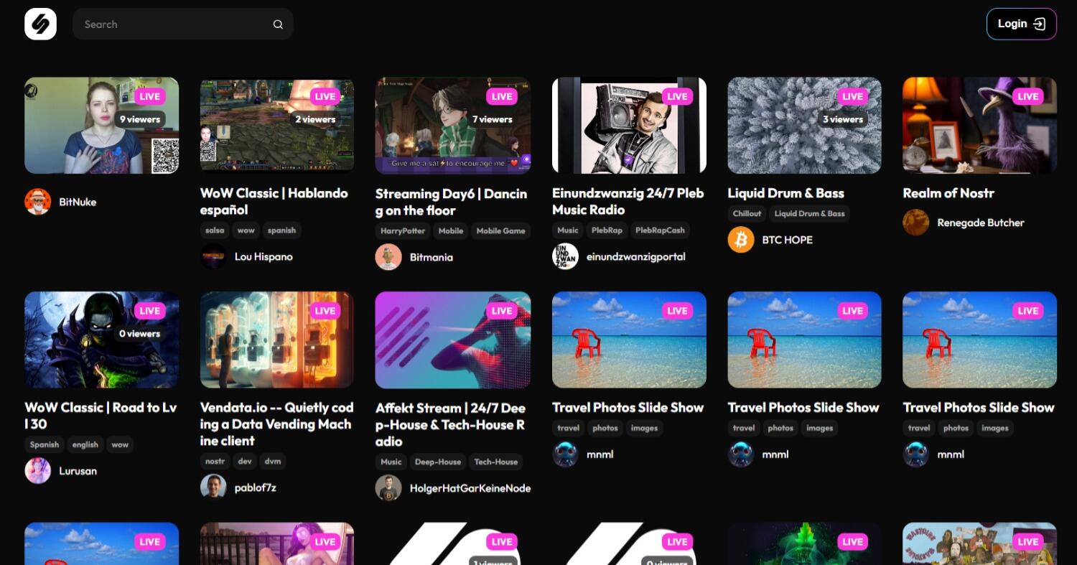Select the 'HarryPotter' tag
This screenshot has height=565, width=1077.
pos(403,231)
